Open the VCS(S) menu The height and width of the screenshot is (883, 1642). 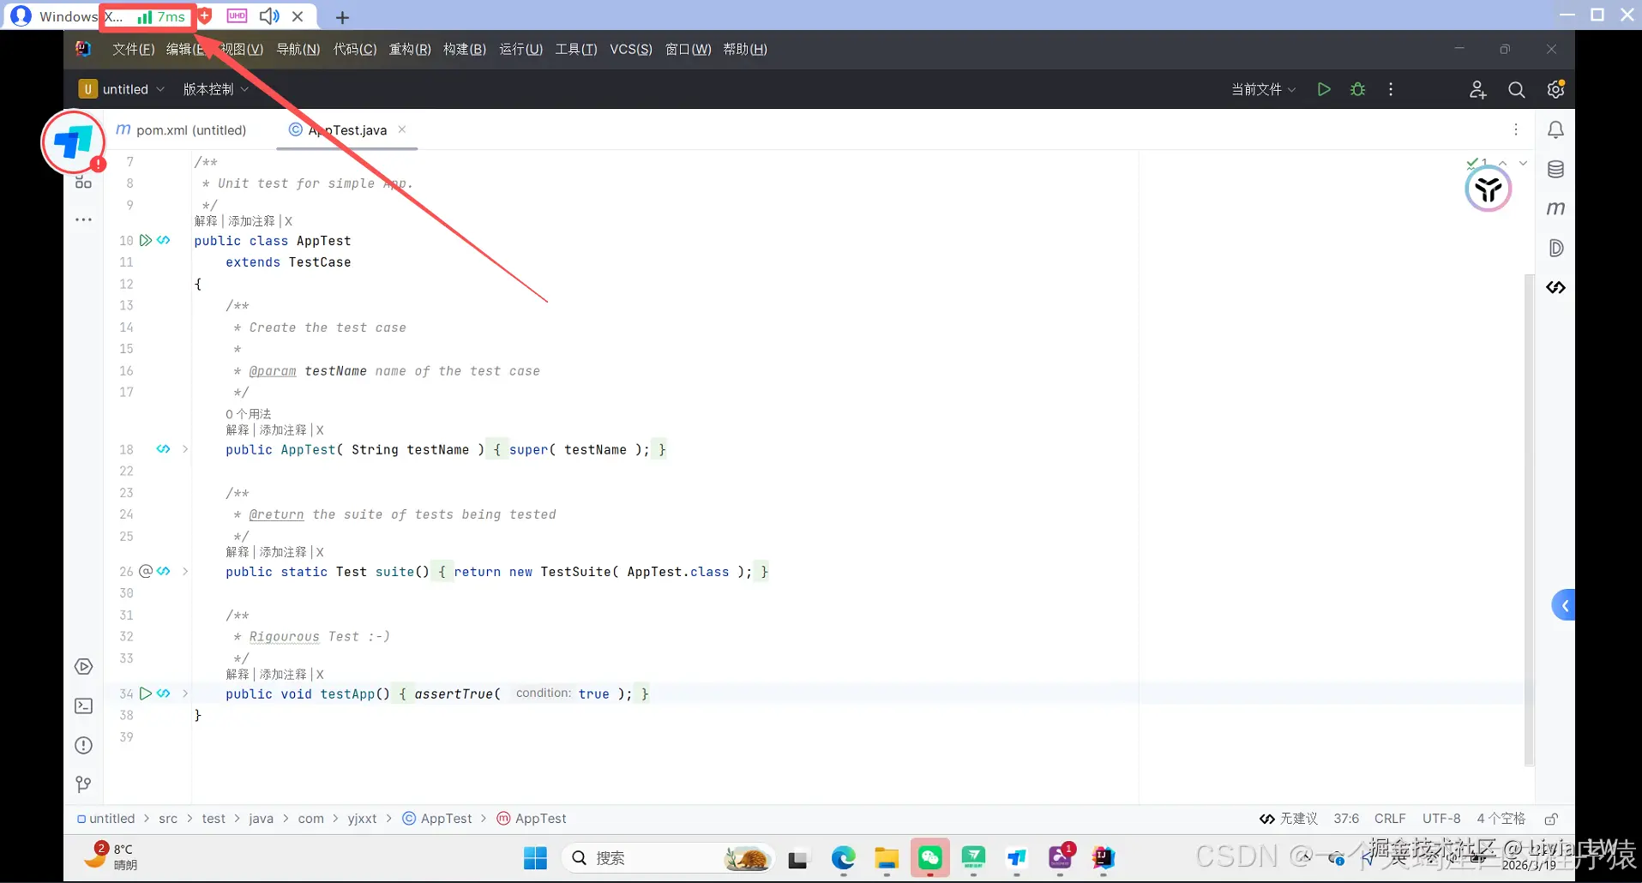tap(631, 49)
